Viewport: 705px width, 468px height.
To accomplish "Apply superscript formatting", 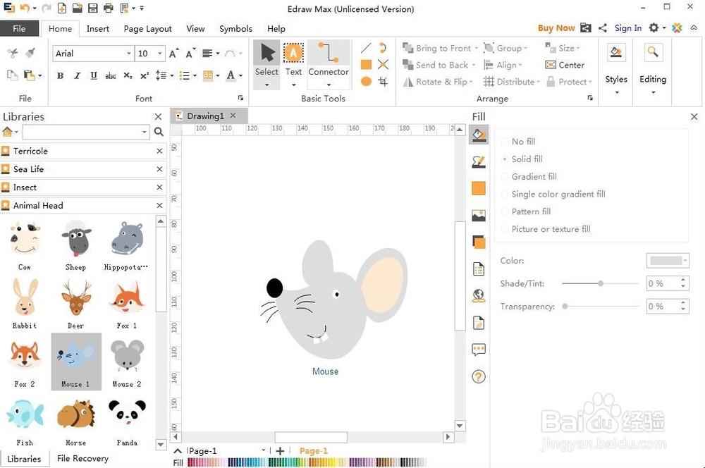I will (145, 75).
